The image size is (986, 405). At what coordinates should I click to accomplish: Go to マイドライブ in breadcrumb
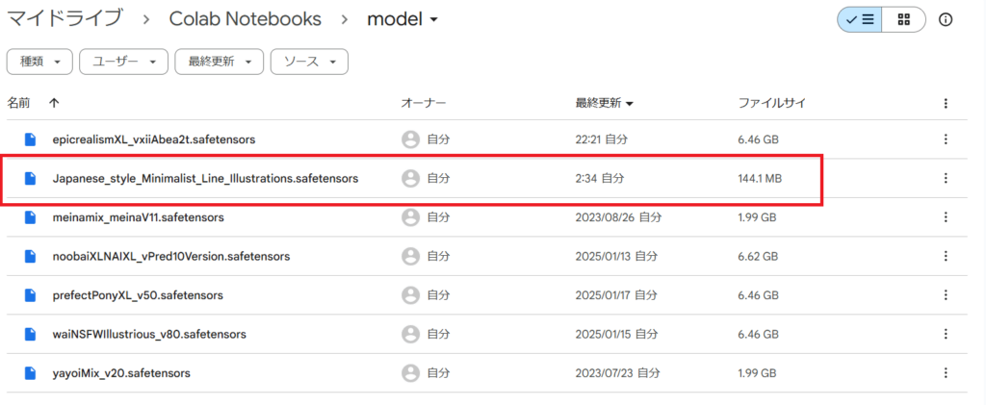click(64, 19)
